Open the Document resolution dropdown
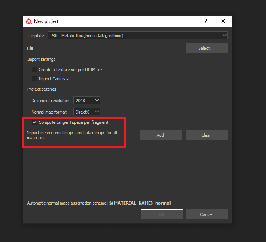The image size is (266, 242). [x=87, y=100]
